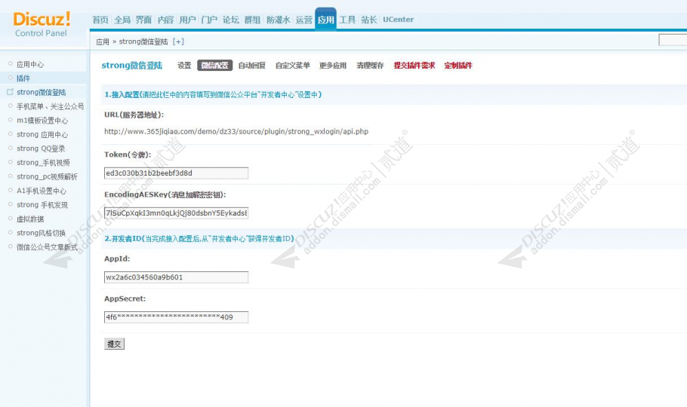
Task: Open the 首页 top menu
Action: coord(100,20)
